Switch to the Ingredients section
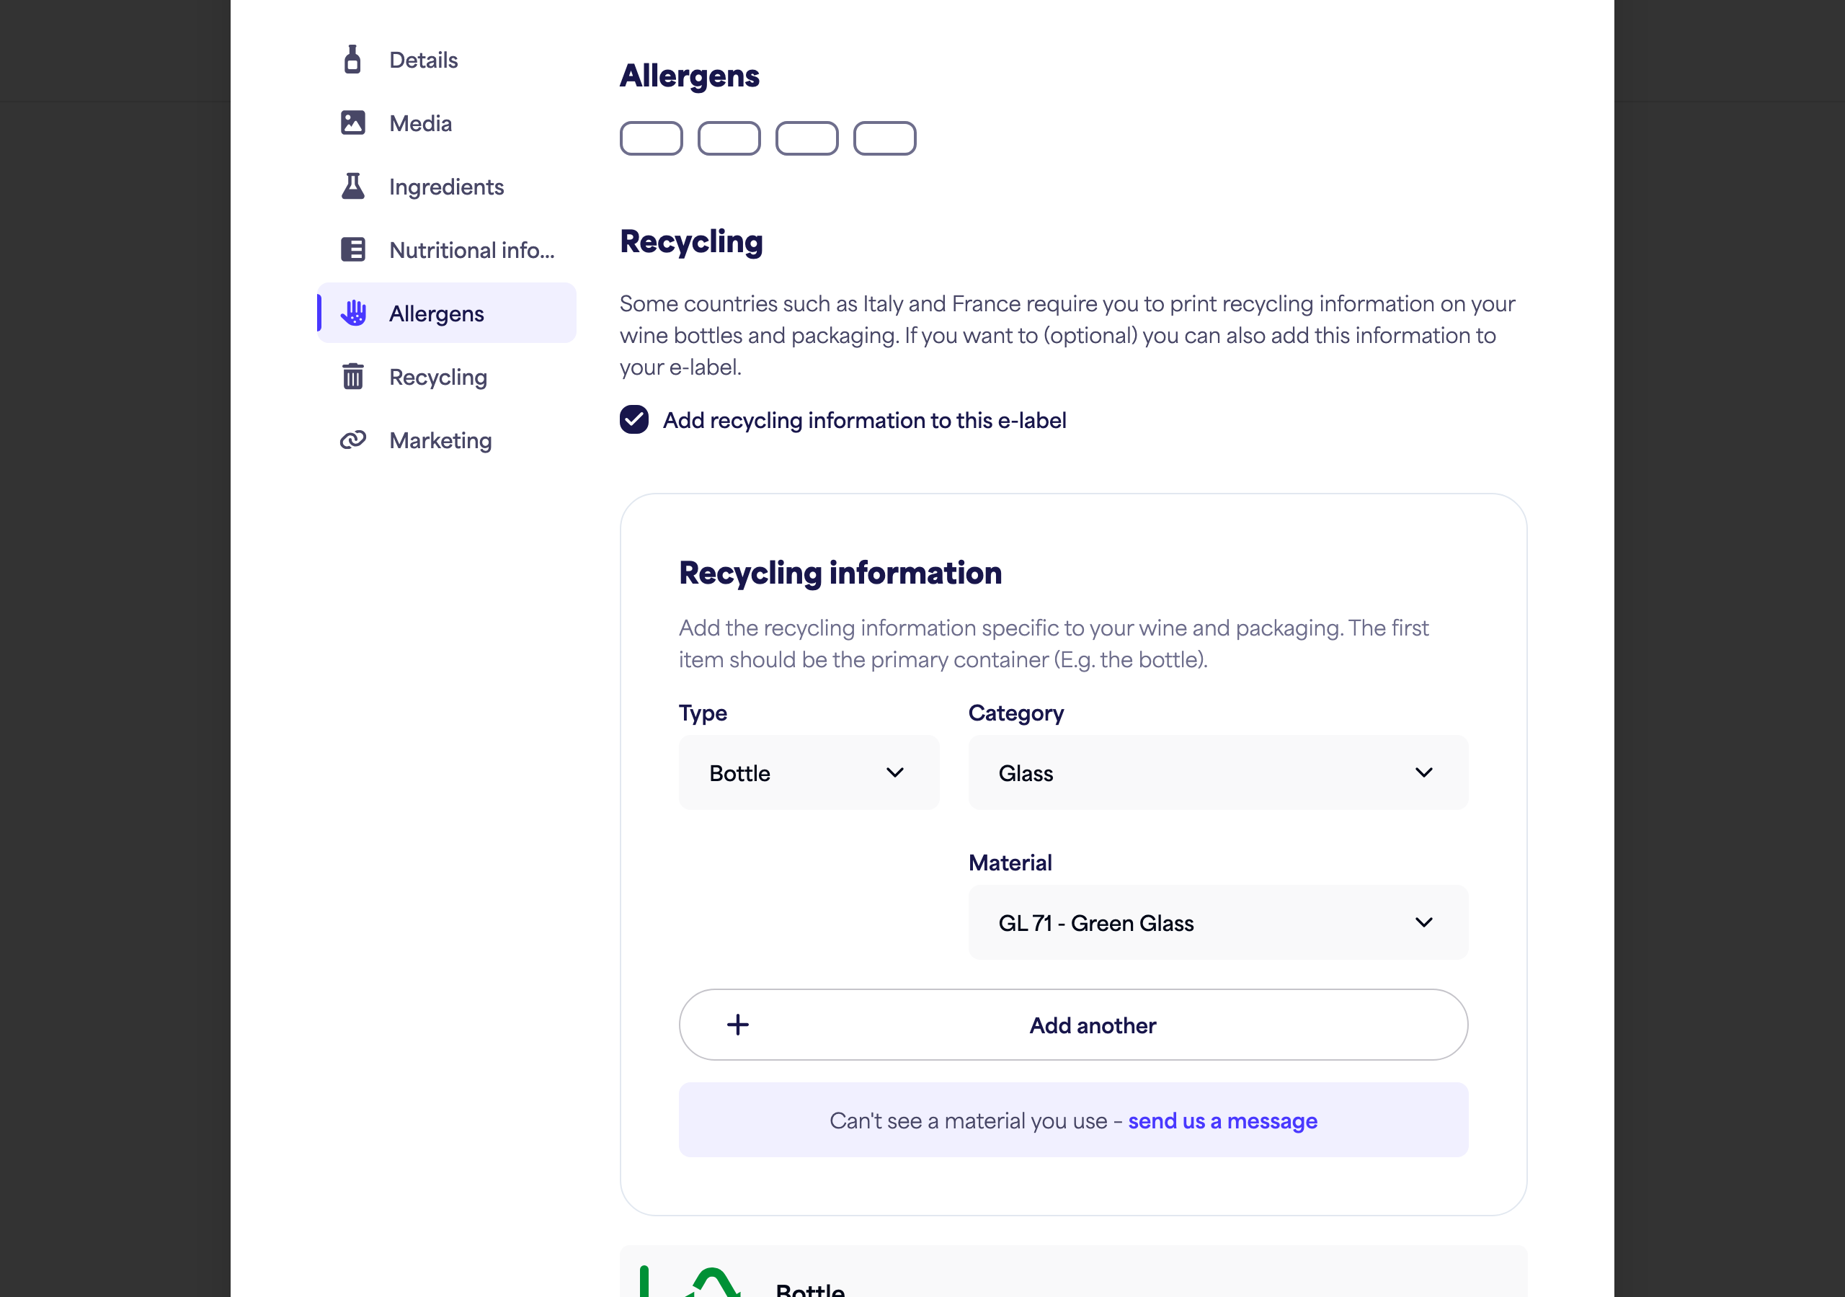 pos(447,186)
